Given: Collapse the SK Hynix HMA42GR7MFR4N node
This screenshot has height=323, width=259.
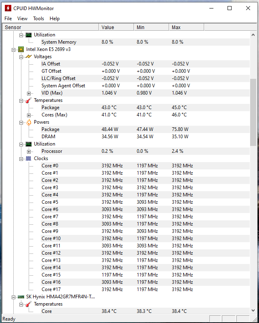Looking at the screenshot, I should pos(14,297).
